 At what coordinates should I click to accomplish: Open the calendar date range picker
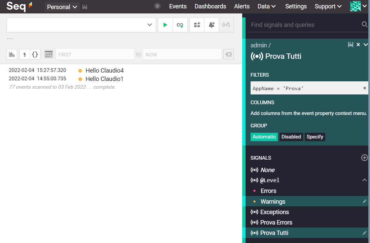click(x=48, y=54)
